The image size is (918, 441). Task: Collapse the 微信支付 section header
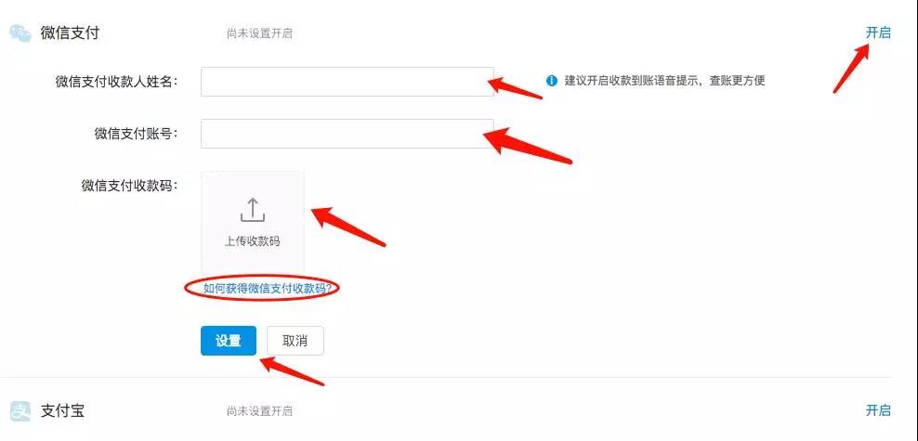[70, 32]
